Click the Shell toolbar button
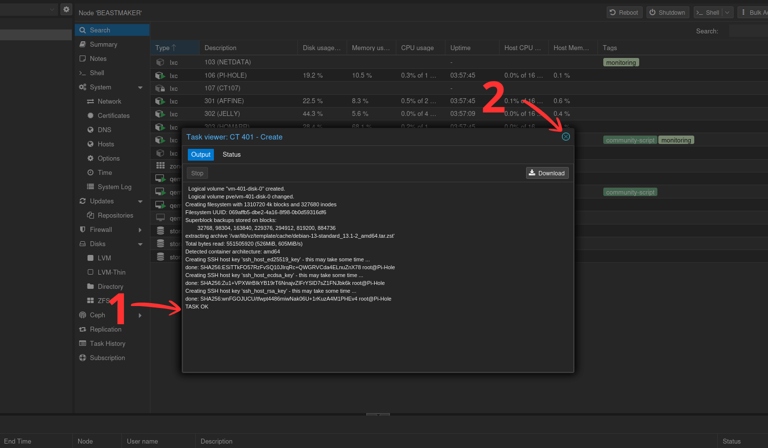This screenshot has height=448, width=768. click(x=708, y=12)
